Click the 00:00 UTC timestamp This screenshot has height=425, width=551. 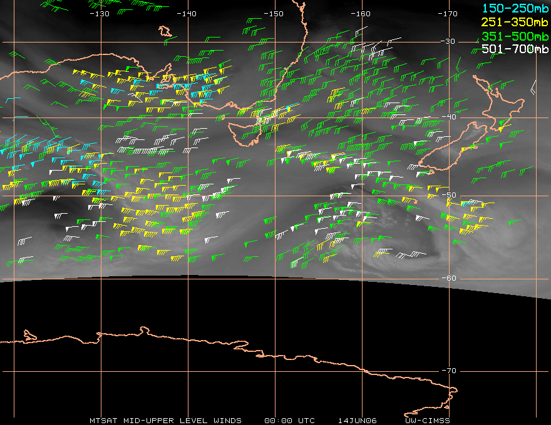pos(291,420)
